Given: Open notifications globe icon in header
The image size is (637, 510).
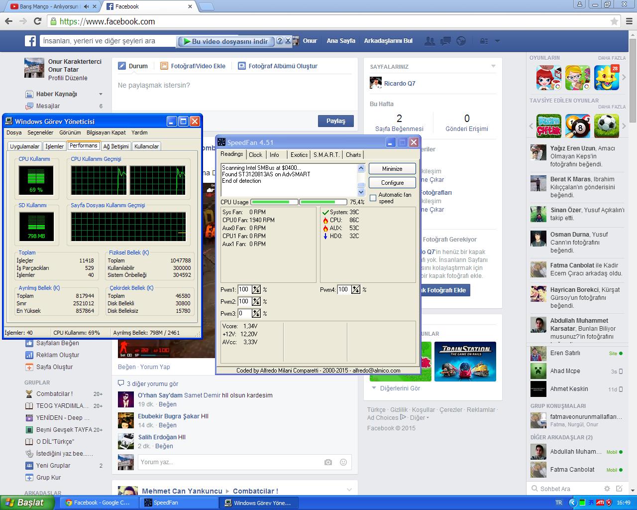Looking at the screenshot, I should (x=461, y=41).
